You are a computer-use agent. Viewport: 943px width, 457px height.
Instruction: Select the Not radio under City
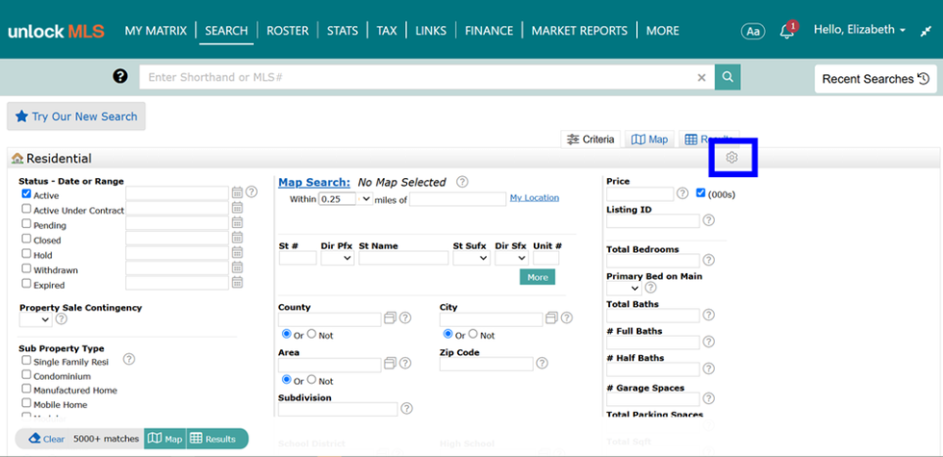[x=472, y=334]
